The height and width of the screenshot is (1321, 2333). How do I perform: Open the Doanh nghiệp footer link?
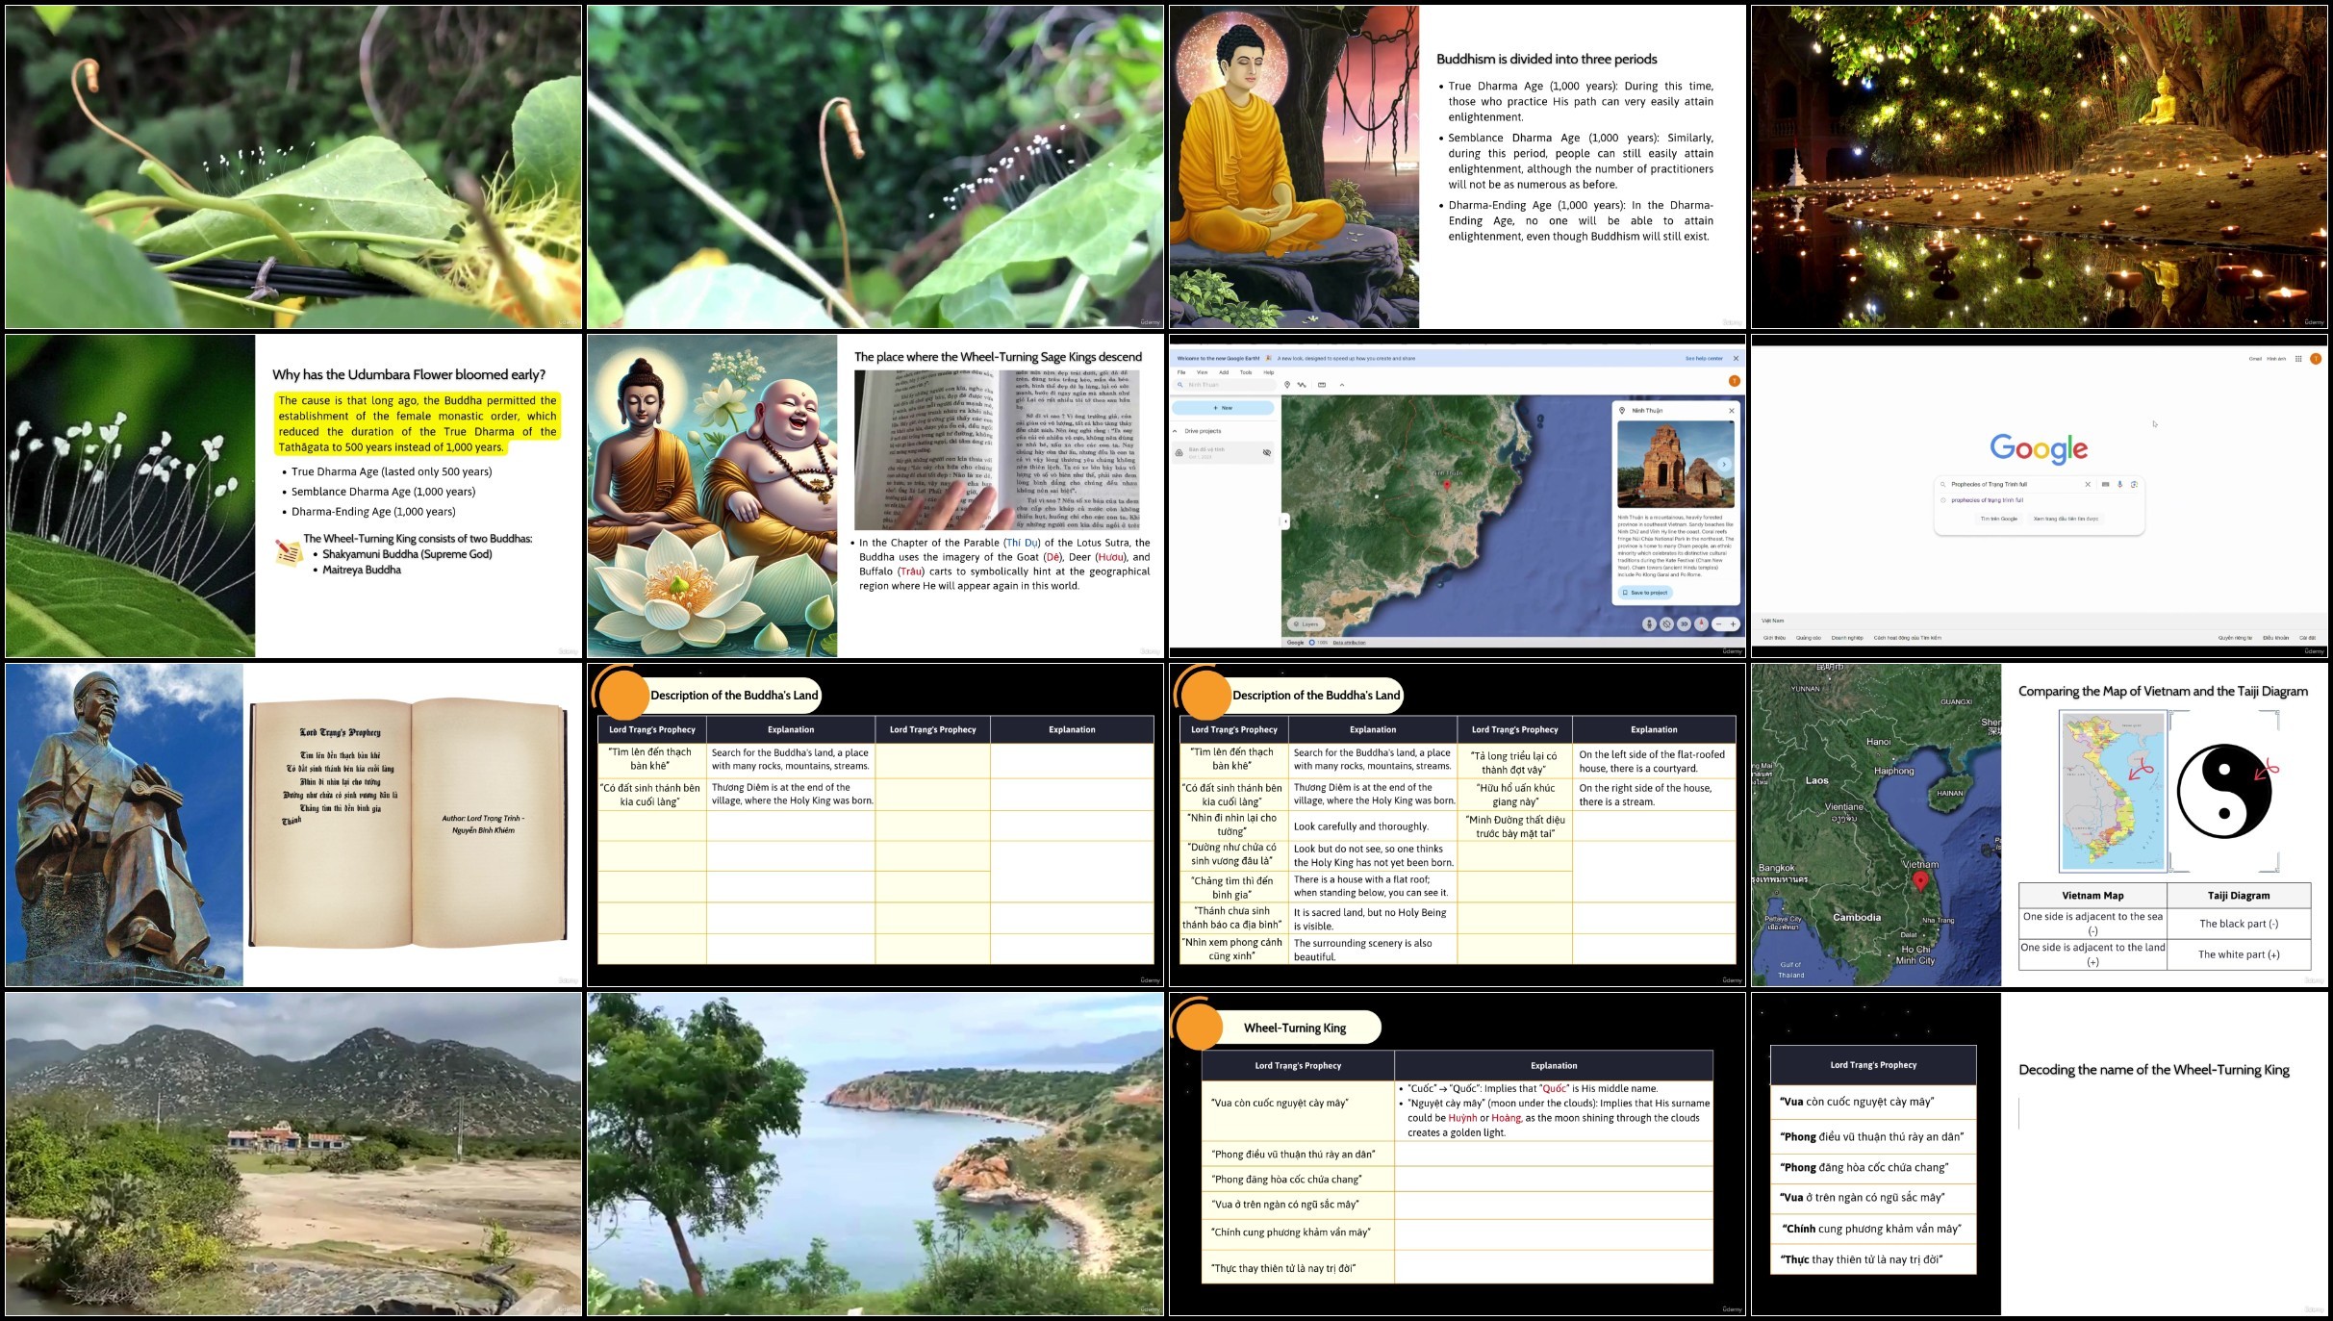pyautogui.click(x=1846, y=638)
